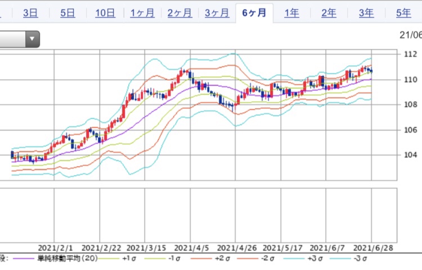Click the +1σ legend label
Screen dimensions: 422x270
point(129,258)
